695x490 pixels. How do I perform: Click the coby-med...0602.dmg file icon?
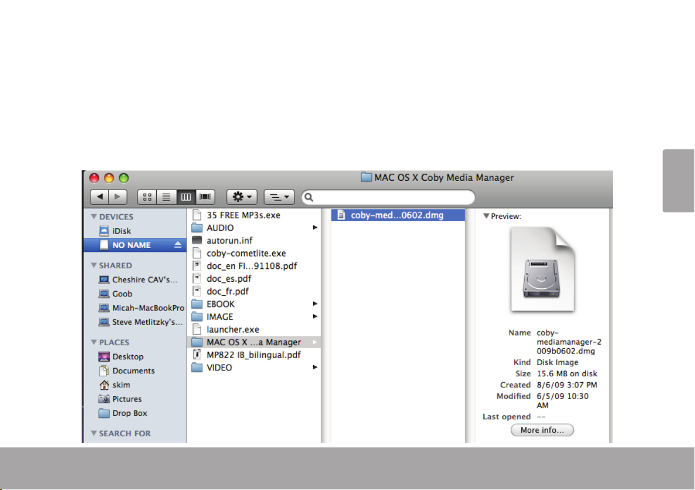[x=341, y=215]
